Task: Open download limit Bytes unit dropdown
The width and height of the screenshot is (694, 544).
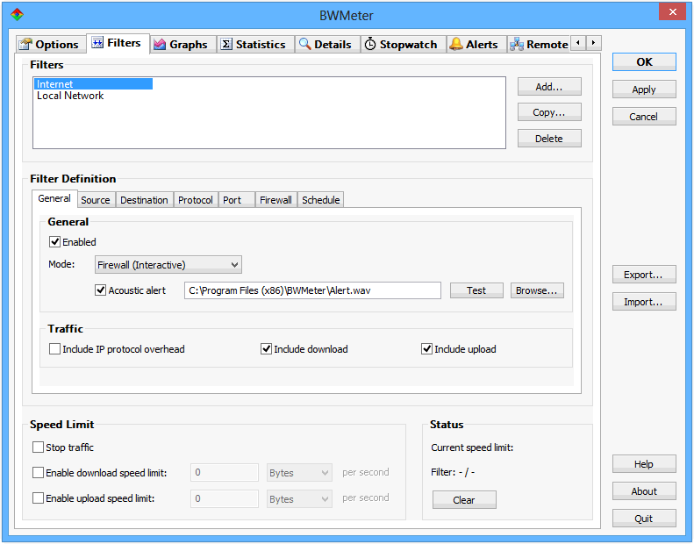Action: (x=299, y=473)
